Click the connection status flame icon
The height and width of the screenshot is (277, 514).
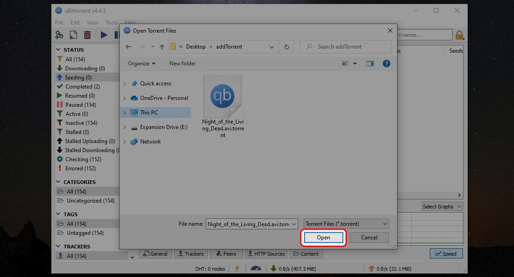tap(237, 268)
